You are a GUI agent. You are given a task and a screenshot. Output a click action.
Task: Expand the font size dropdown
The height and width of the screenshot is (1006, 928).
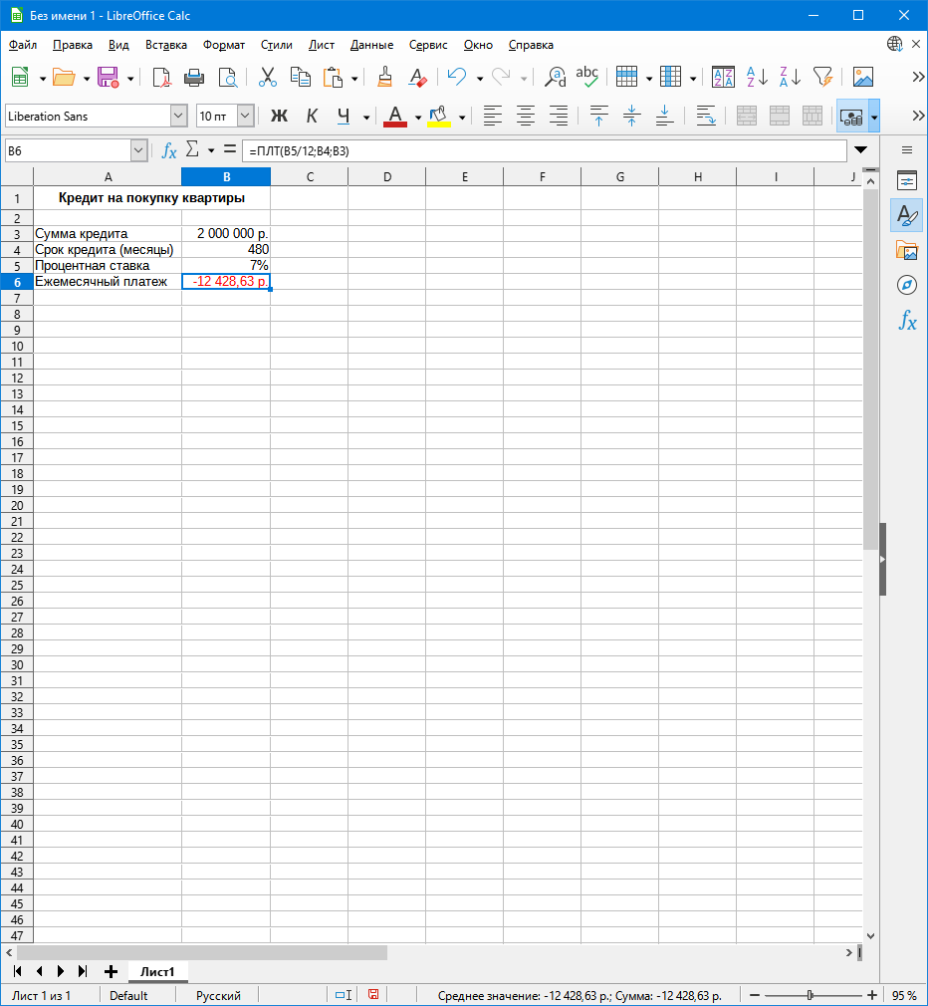pyautogui.click(x=245, y=117)
